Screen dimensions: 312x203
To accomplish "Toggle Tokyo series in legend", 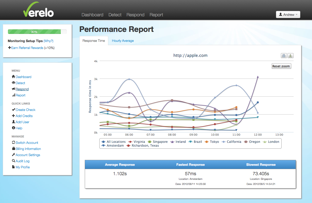I will (x=212, y=142).
